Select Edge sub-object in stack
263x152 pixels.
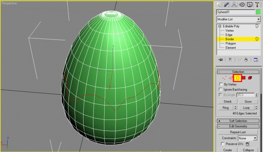229,35
